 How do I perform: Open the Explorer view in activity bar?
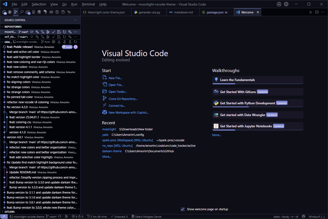[x=4, y=12]
